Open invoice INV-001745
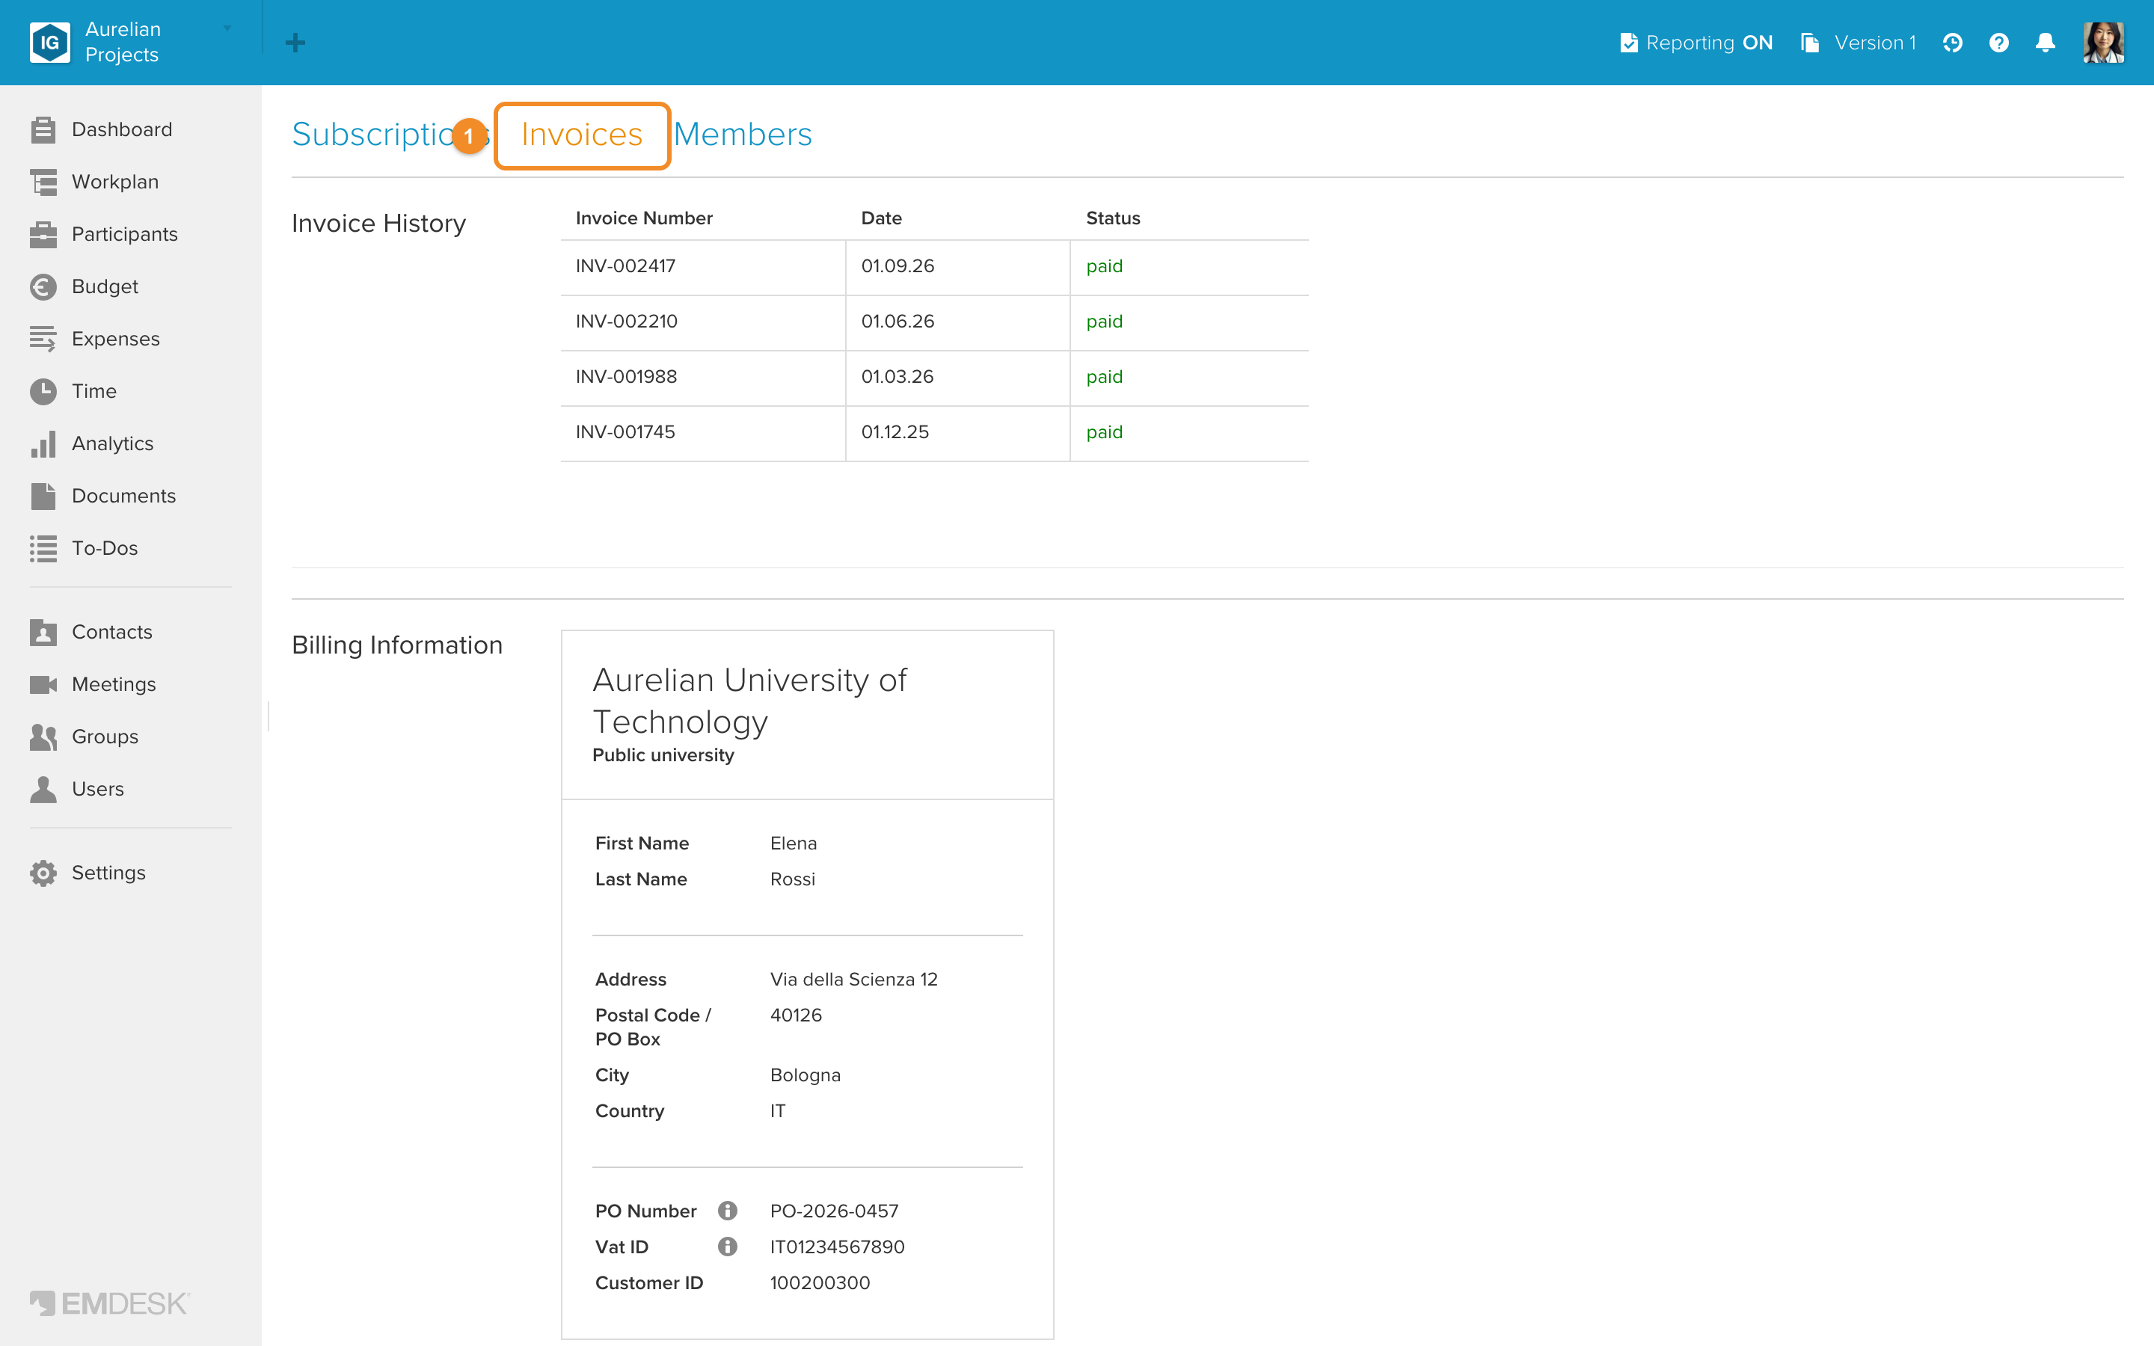The width and height of the screenshot is (2154, 1346). click(626, 431)
